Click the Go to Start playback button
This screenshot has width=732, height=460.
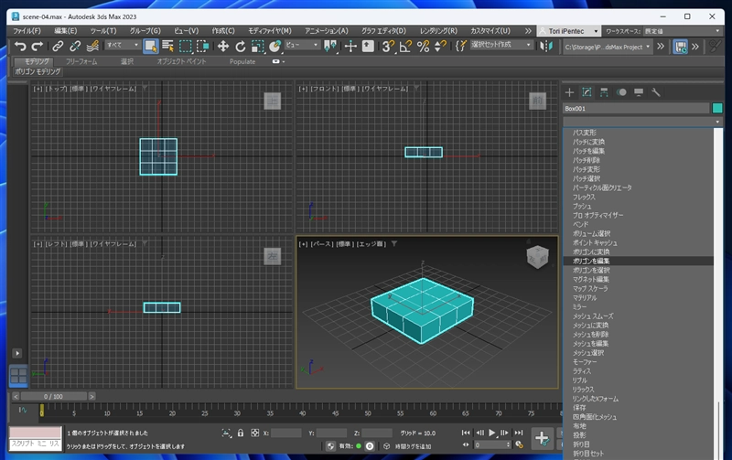pyautogui.click(x=466, y=433)
